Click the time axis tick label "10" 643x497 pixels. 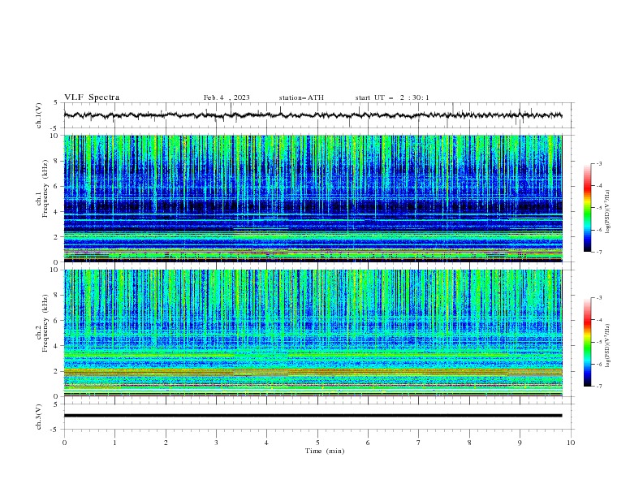point(571,443)
